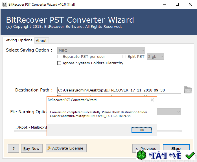Close the BitRecover PST Converter window
The image size is (197, 162).
[x=190, y=5]
